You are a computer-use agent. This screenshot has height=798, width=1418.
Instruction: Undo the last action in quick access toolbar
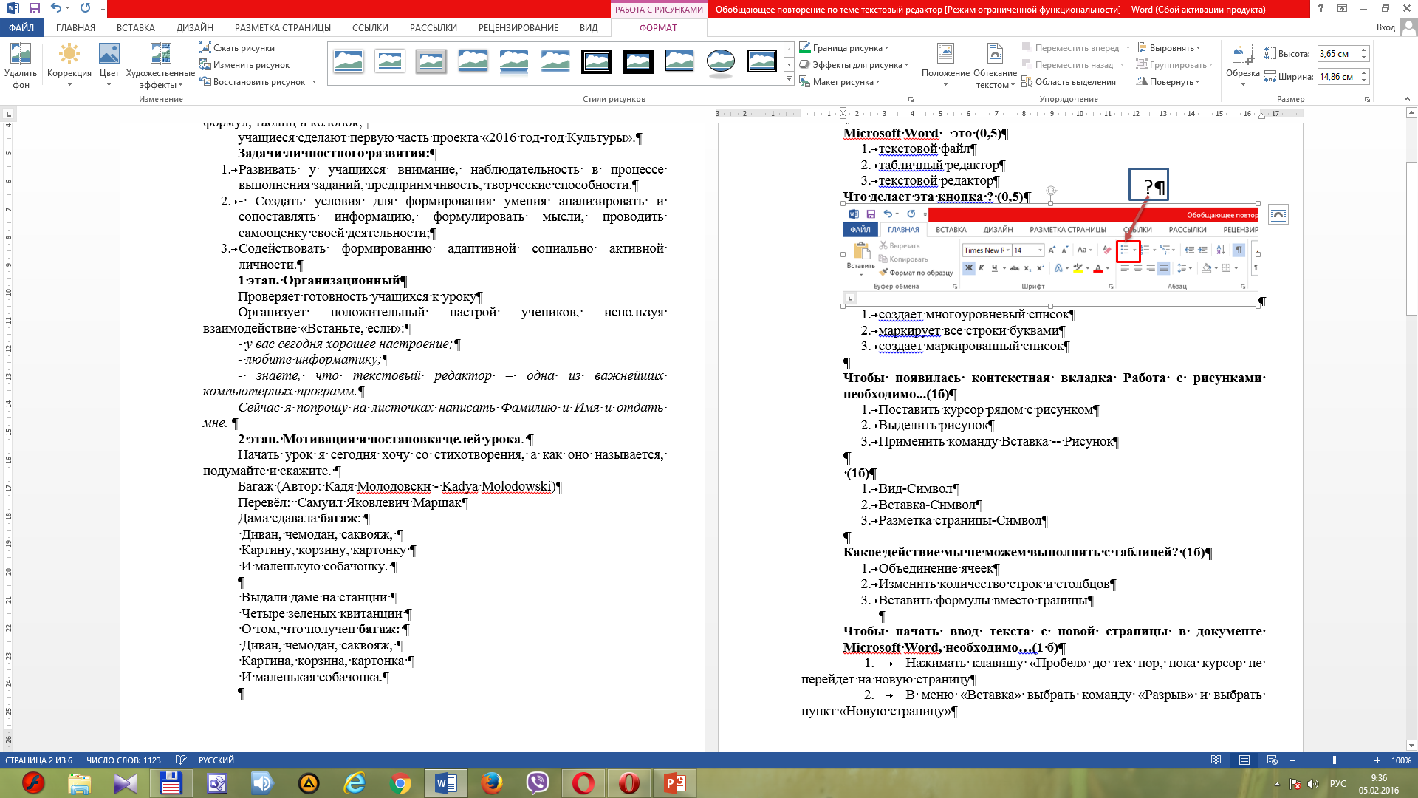[x=56, y=8]
